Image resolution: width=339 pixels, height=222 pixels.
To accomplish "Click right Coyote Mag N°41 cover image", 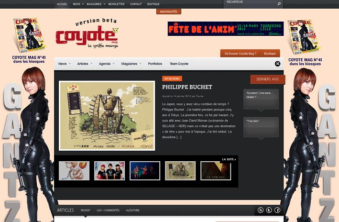I will click(304, 36).
